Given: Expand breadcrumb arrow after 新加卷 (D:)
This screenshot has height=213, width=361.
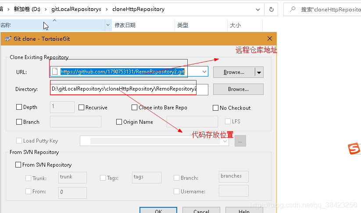Looking at the screenshot, I should (x=46, y=10).
